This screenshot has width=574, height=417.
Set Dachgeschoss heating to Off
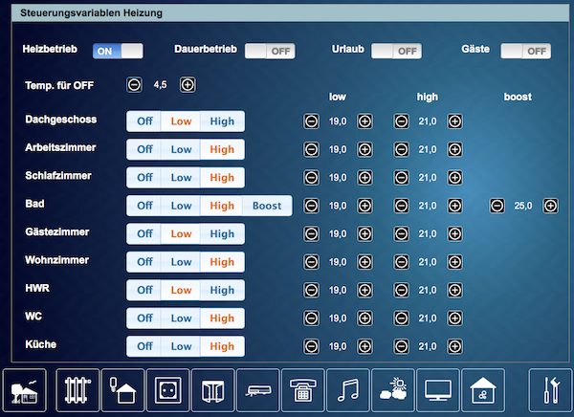click(x=143, y=121)
